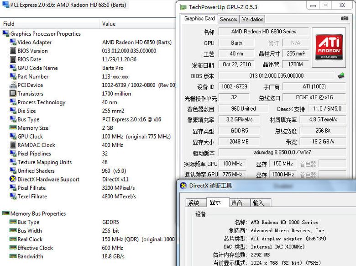Click the Field column header
Screen dimensions: 356x266
pyautogui.click(x=49, y=24)
